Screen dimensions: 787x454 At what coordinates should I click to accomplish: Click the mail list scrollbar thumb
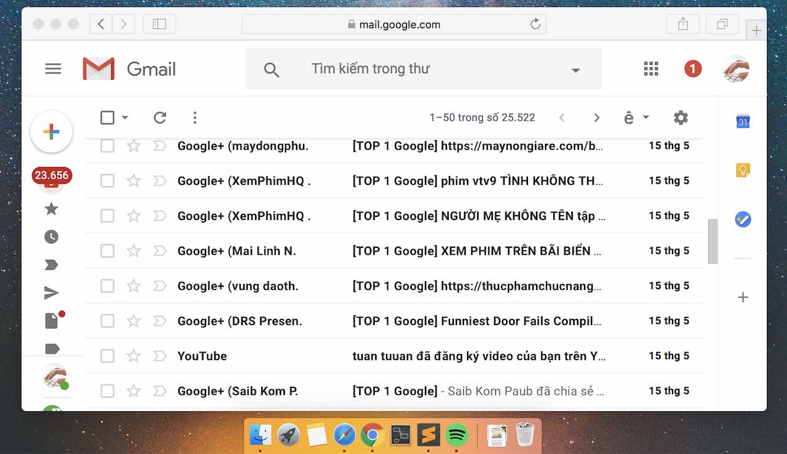[x=713, y=241]
